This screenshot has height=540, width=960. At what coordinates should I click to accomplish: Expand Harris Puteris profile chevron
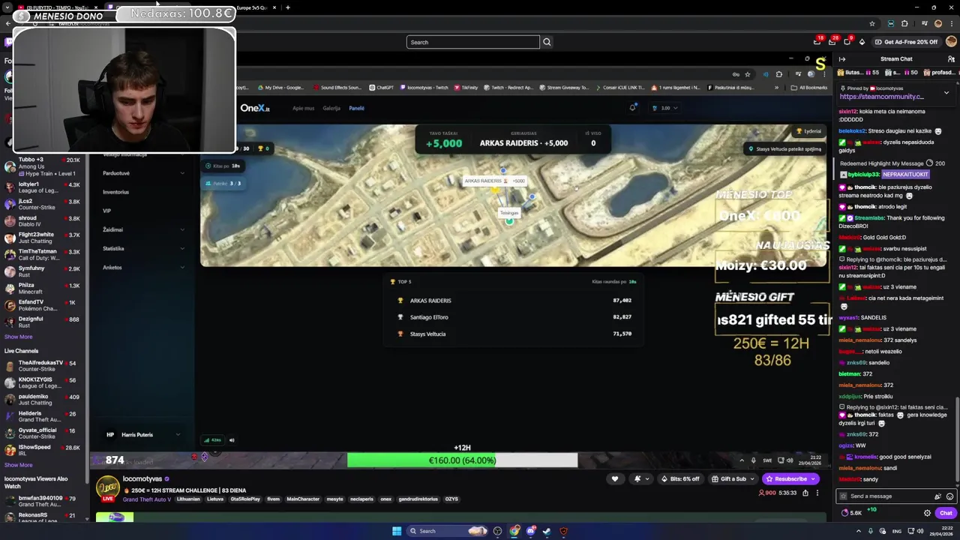point(178,434)
